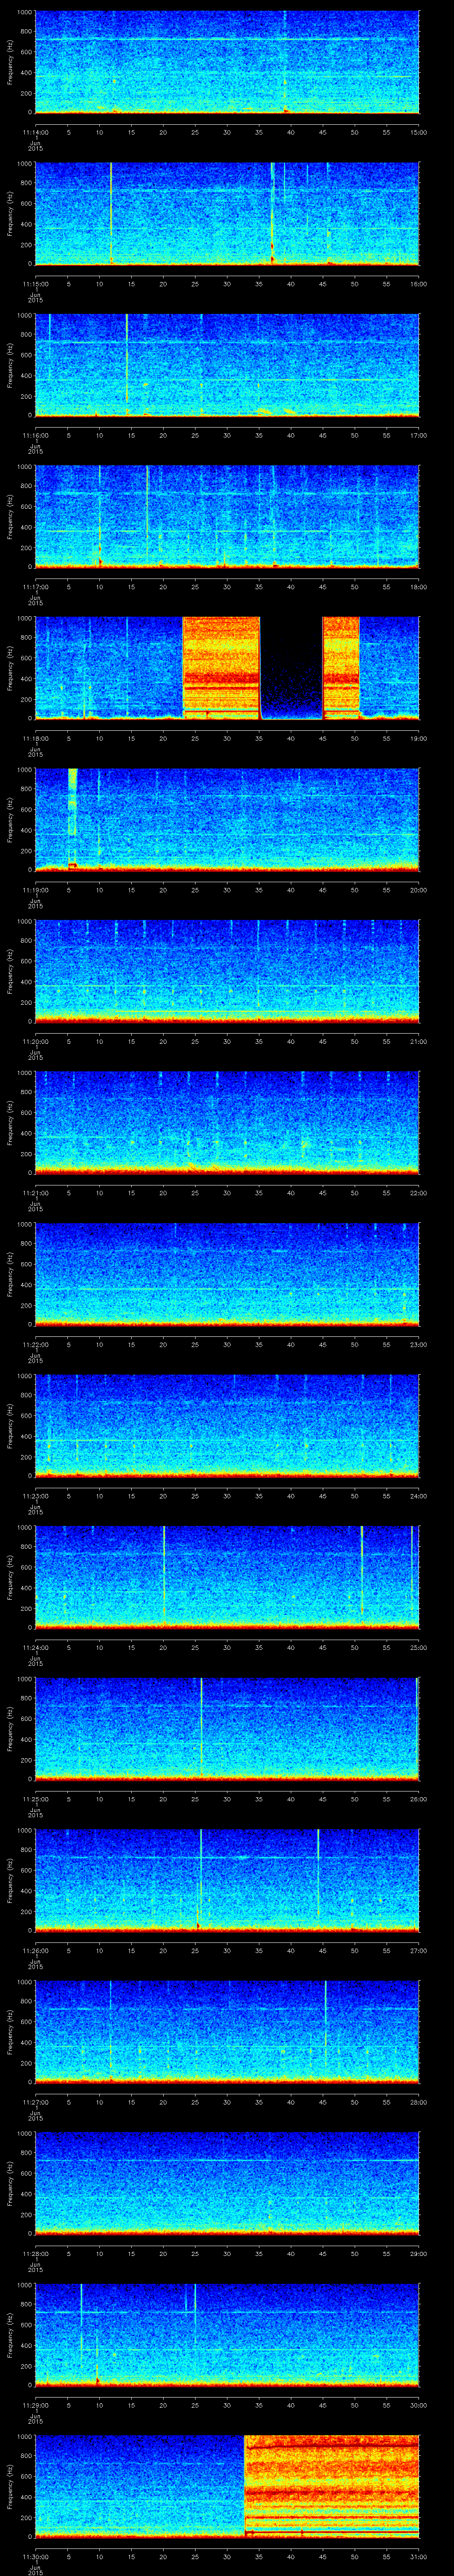Click the '11:24:00' start time label
The height and width of the screenshot is (2576, 454).
(x=35, y=1647)
